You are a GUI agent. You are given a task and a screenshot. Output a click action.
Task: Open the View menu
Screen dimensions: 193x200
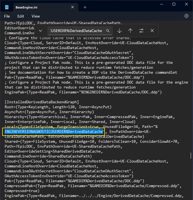point(35,16)
